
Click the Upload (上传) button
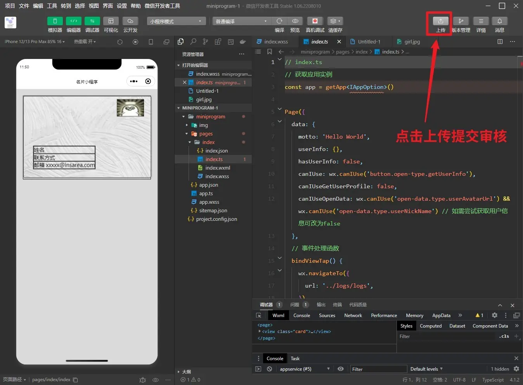coord(440,21)
